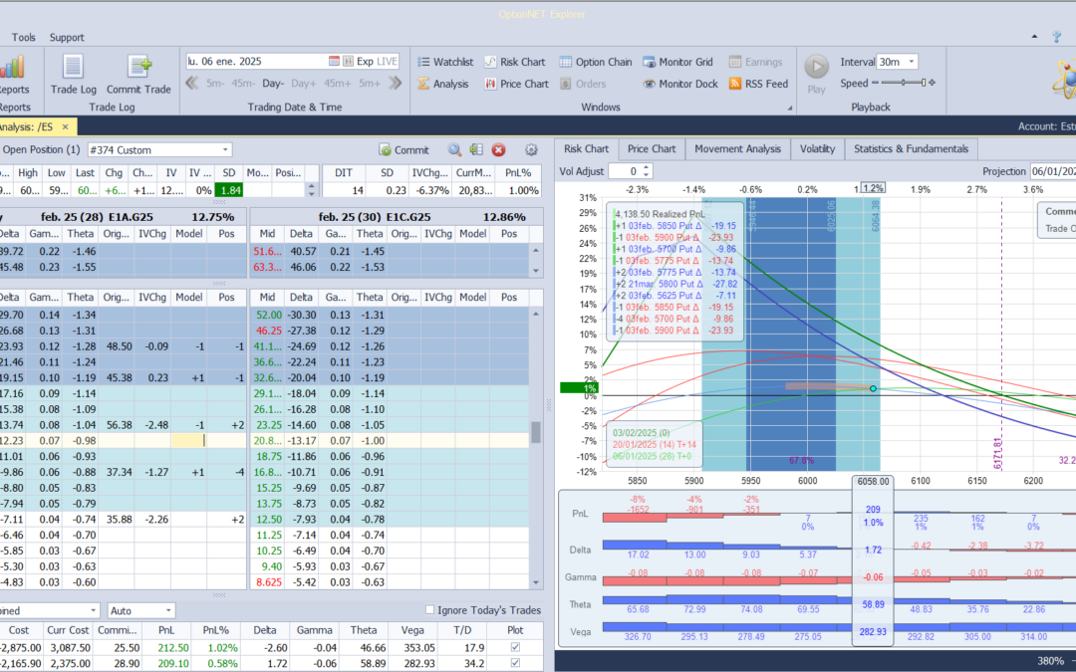Toggle the Exp LIVE mode button
1076x672 pixels.
click(378, 61)
